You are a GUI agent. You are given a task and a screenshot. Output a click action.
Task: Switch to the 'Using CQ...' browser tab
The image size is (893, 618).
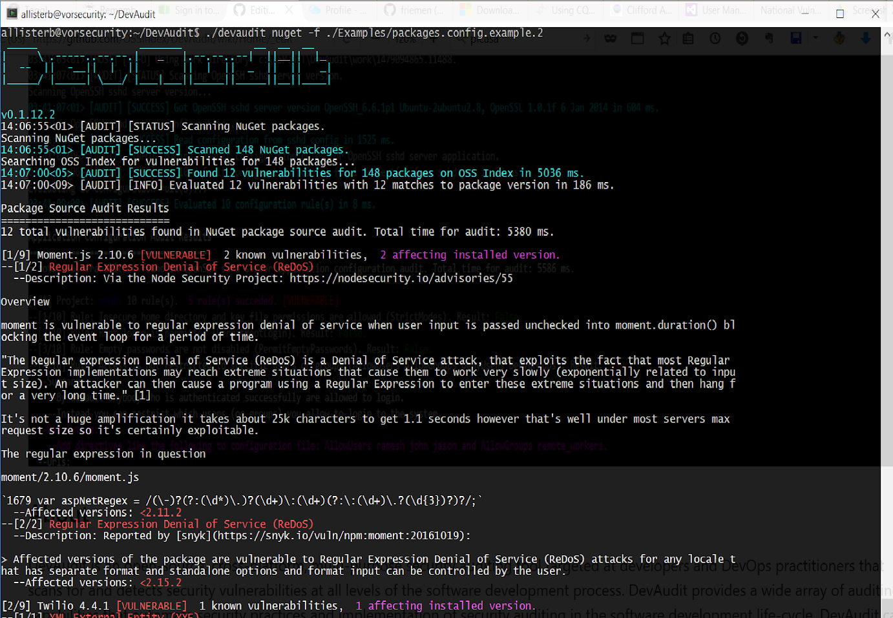[565, 10]
